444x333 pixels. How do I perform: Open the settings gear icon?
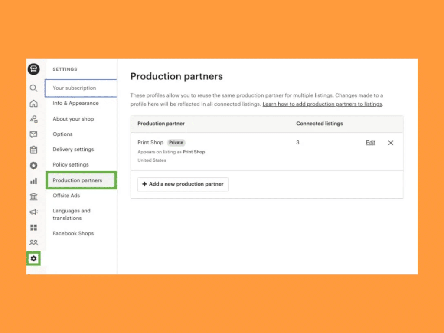coord(33,258)
